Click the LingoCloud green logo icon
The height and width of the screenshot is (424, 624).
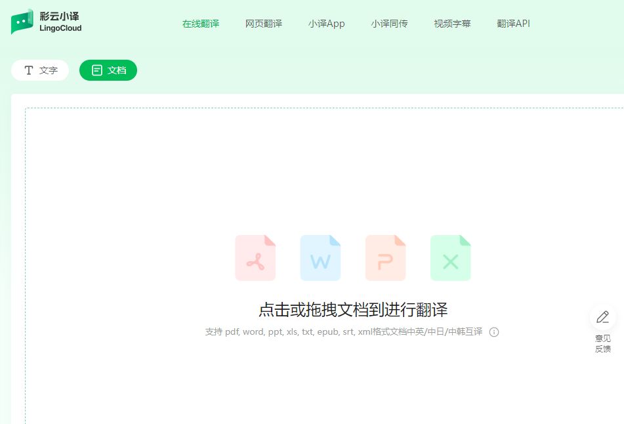22,22
